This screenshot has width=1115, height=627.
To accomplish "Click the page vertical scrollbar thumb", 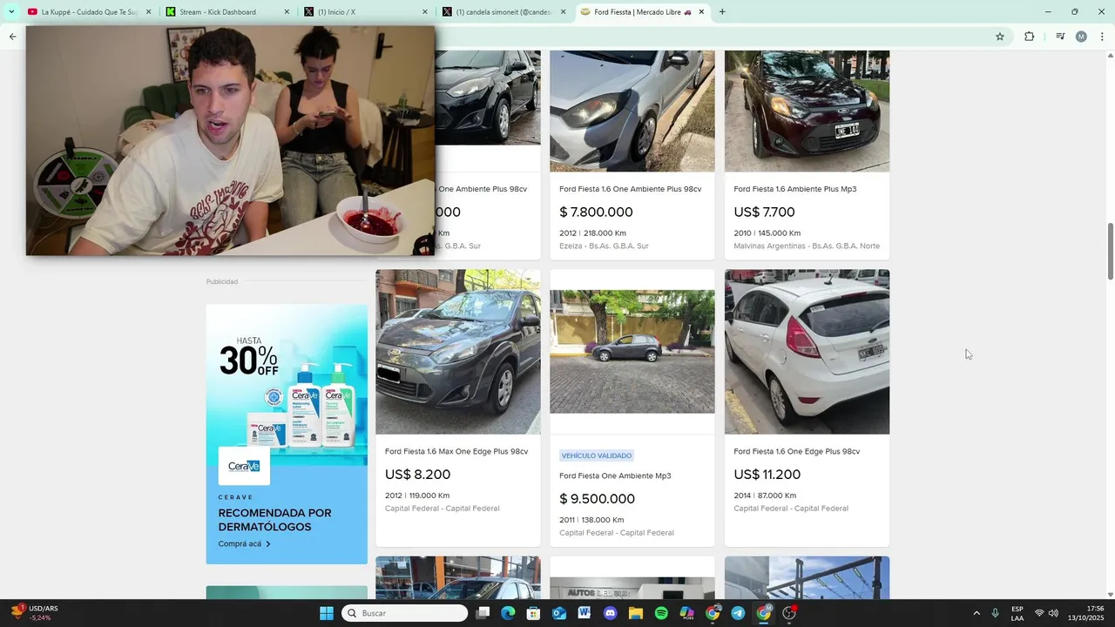I will click(1111, 252).
